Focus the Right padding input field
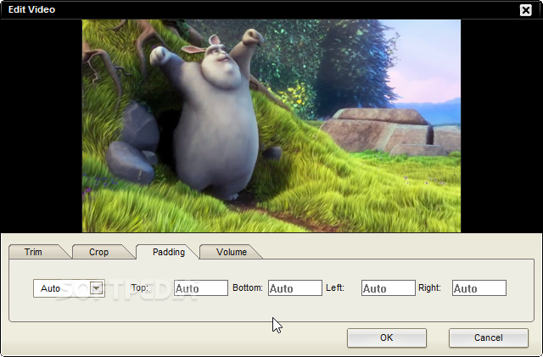Image resolution: width=543 pixels, height=357 pixels. (479, 288)
